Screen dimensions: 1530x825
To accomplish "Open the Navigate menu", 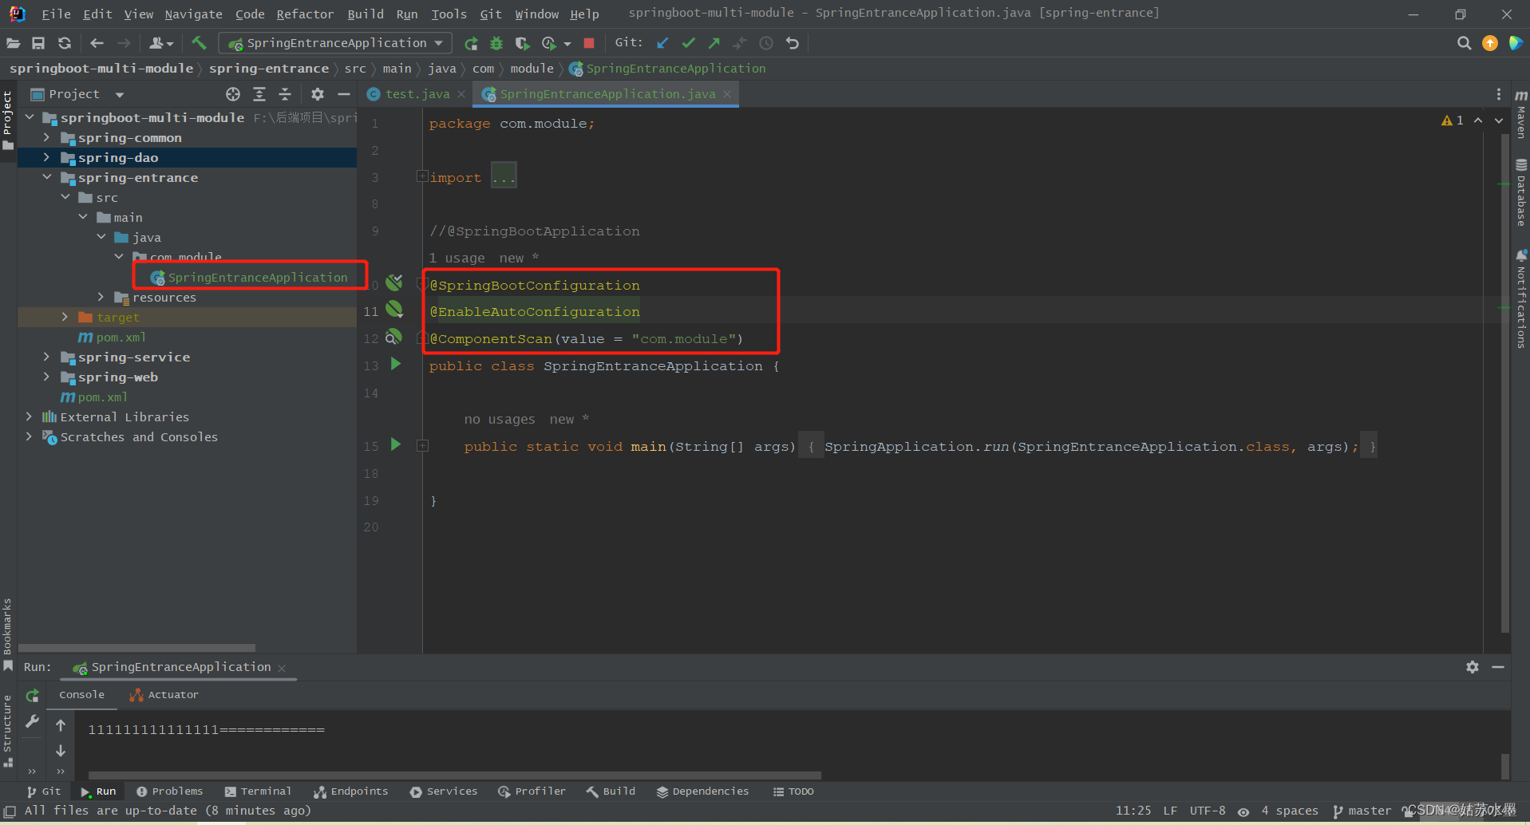I will 193,14.
